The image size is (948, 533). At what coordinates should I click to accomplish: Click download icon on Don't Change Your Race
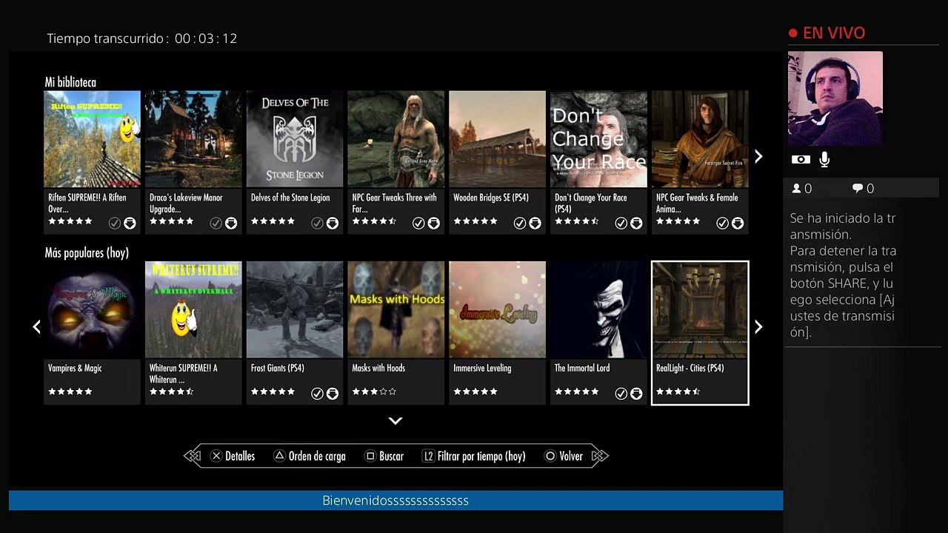(636, 223)
